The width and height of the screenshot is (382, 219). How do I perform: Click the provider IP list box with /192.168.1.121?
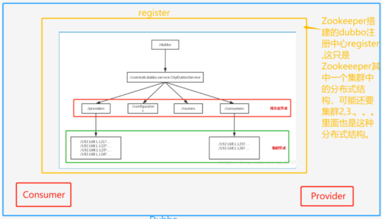pyautogui.click(x=96, y=148)
